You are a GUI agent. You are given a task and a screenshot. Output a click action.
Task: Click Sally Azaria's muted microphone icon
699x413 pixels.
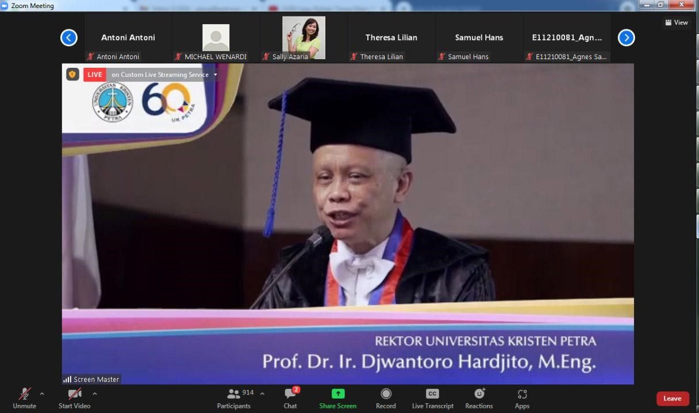click(x=266, y=57)
